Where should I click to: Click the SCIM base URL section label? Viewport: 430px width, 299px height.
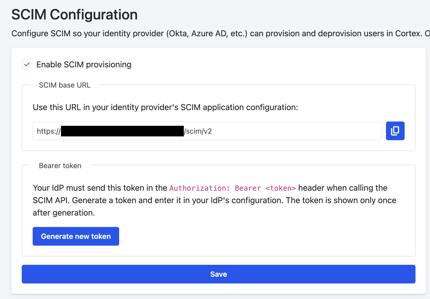[64, 85]
